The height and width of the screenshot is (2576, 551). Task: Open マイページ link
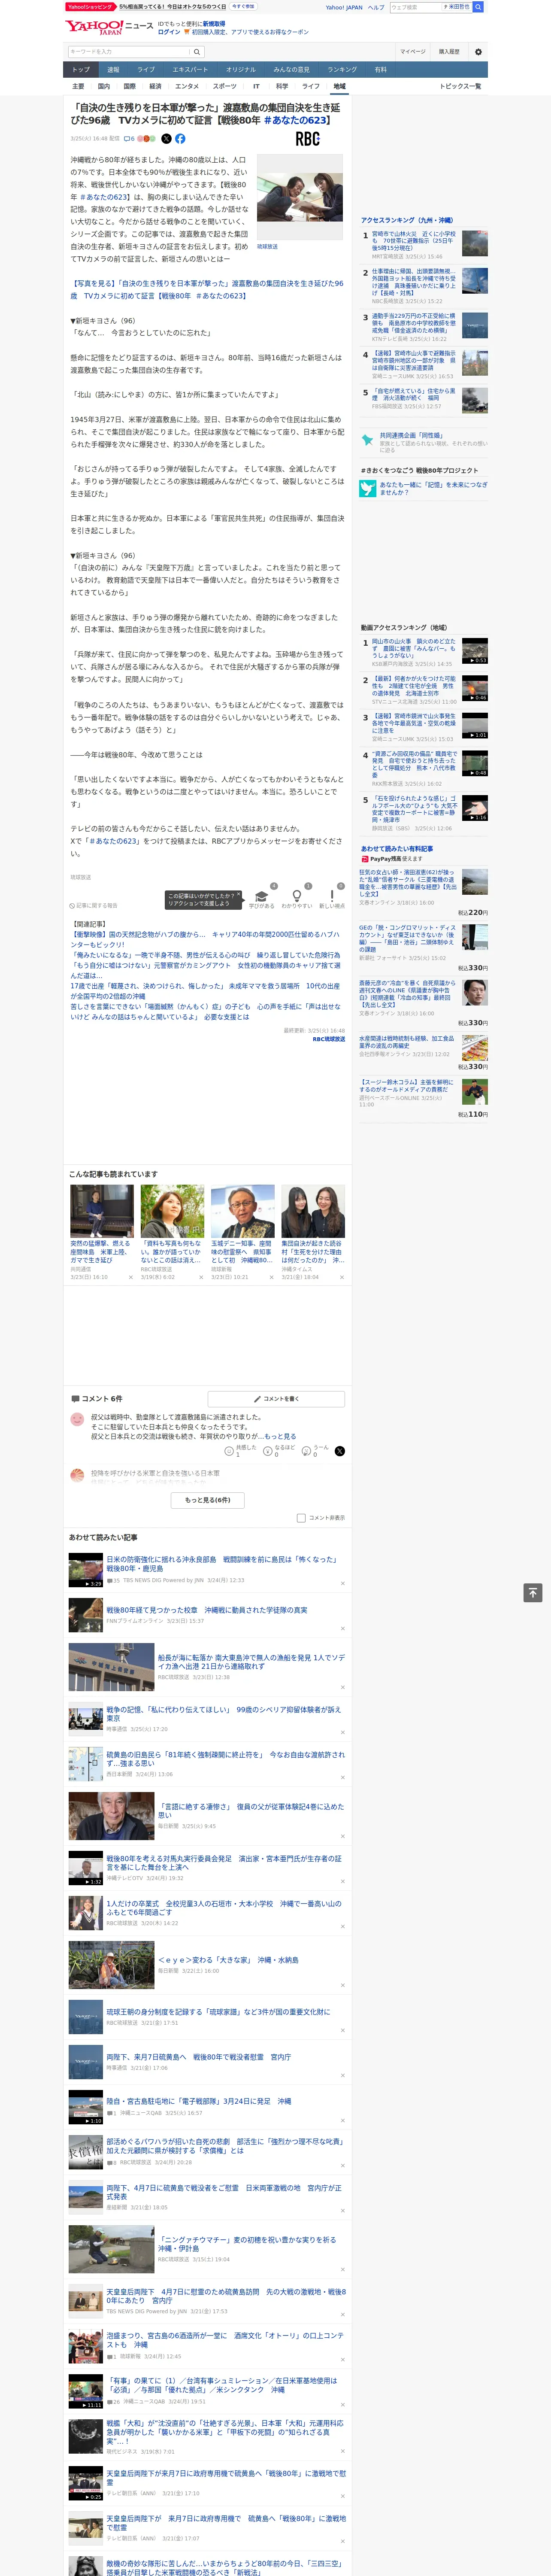tap(412, 52)
